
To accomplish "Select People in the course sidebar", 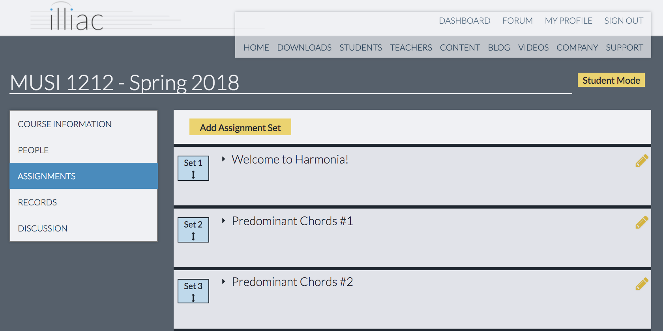I will coord(33,150).
